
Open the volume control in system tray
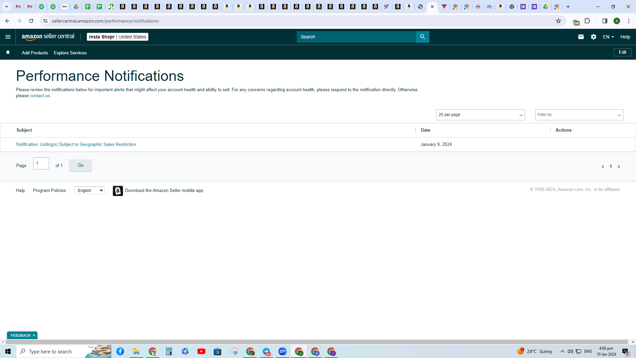click(x=570, y=351)
